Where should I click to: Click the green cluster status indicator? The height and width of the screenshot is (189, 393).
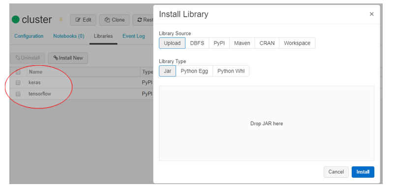pos(16,20)
